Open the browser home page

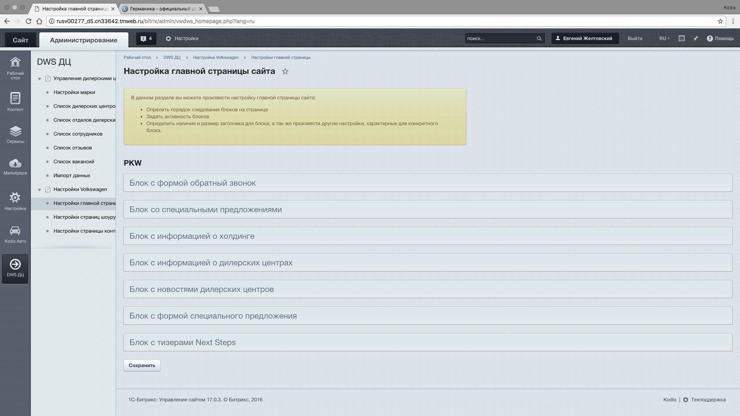pos(39,21)
